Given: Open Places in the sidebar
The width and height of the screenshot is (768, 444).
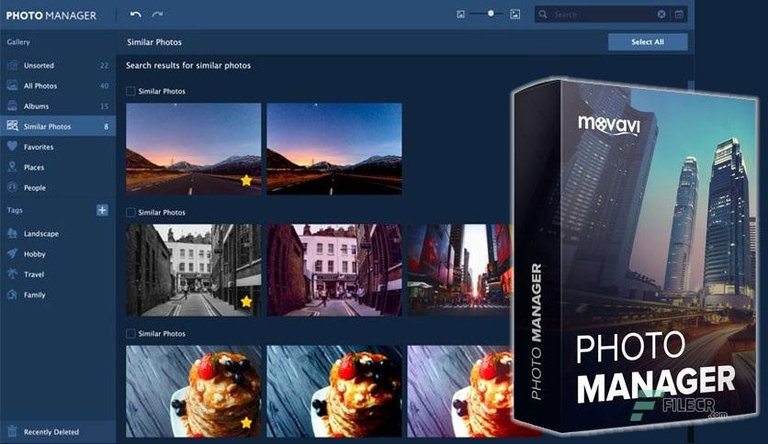Looking at the screenshot, I should 58,167.
